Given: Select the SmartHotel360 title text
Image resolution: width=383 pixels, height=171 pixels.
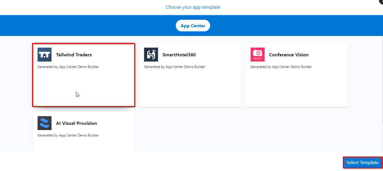Looking at the screenshot, I should pyautogui.click(x=179, y=55).
